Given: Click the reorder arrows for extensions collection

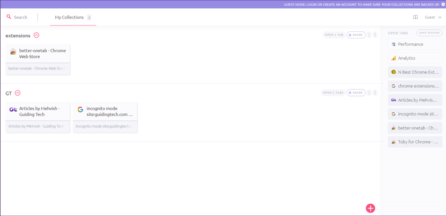Looking at the screenshot, I should 369,35.
